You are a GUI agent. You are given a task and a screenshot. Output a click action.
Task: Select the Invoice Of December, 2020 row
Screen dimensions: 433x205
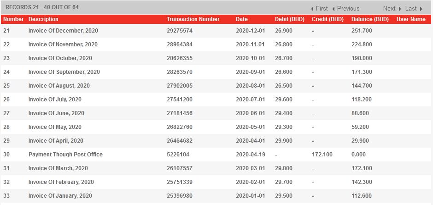[x=63, y=31]
